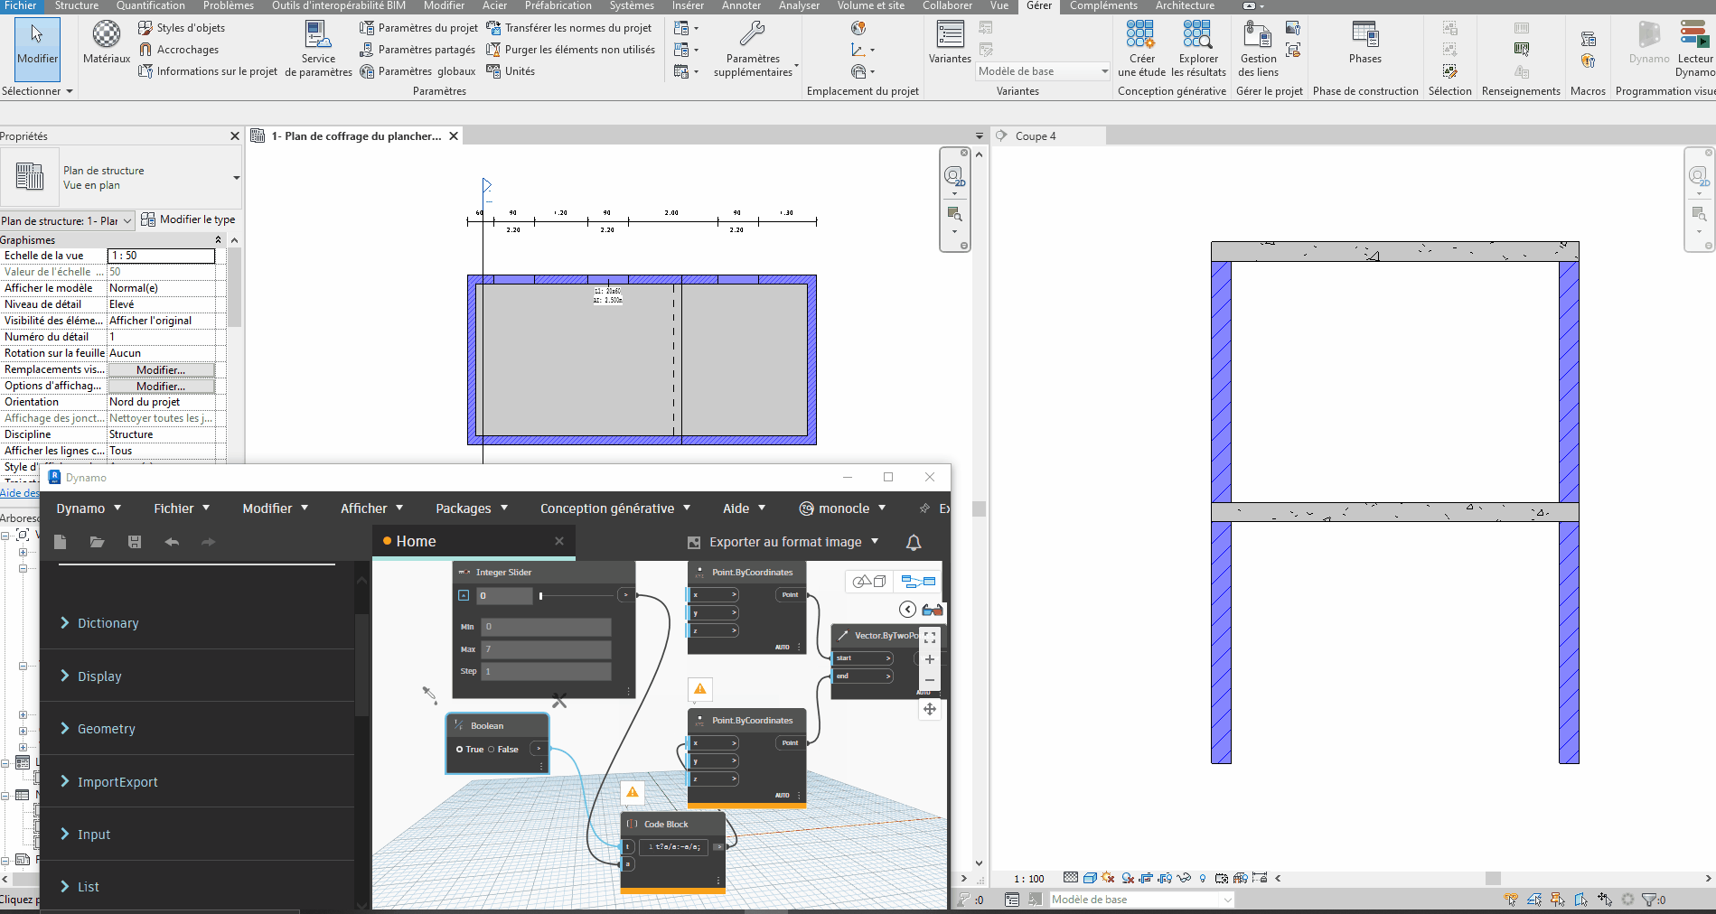Viewport: 1716px width, 914px height.
Task: Click Modifier for Remplacements visibilité
Action: [x=161, y=370]
